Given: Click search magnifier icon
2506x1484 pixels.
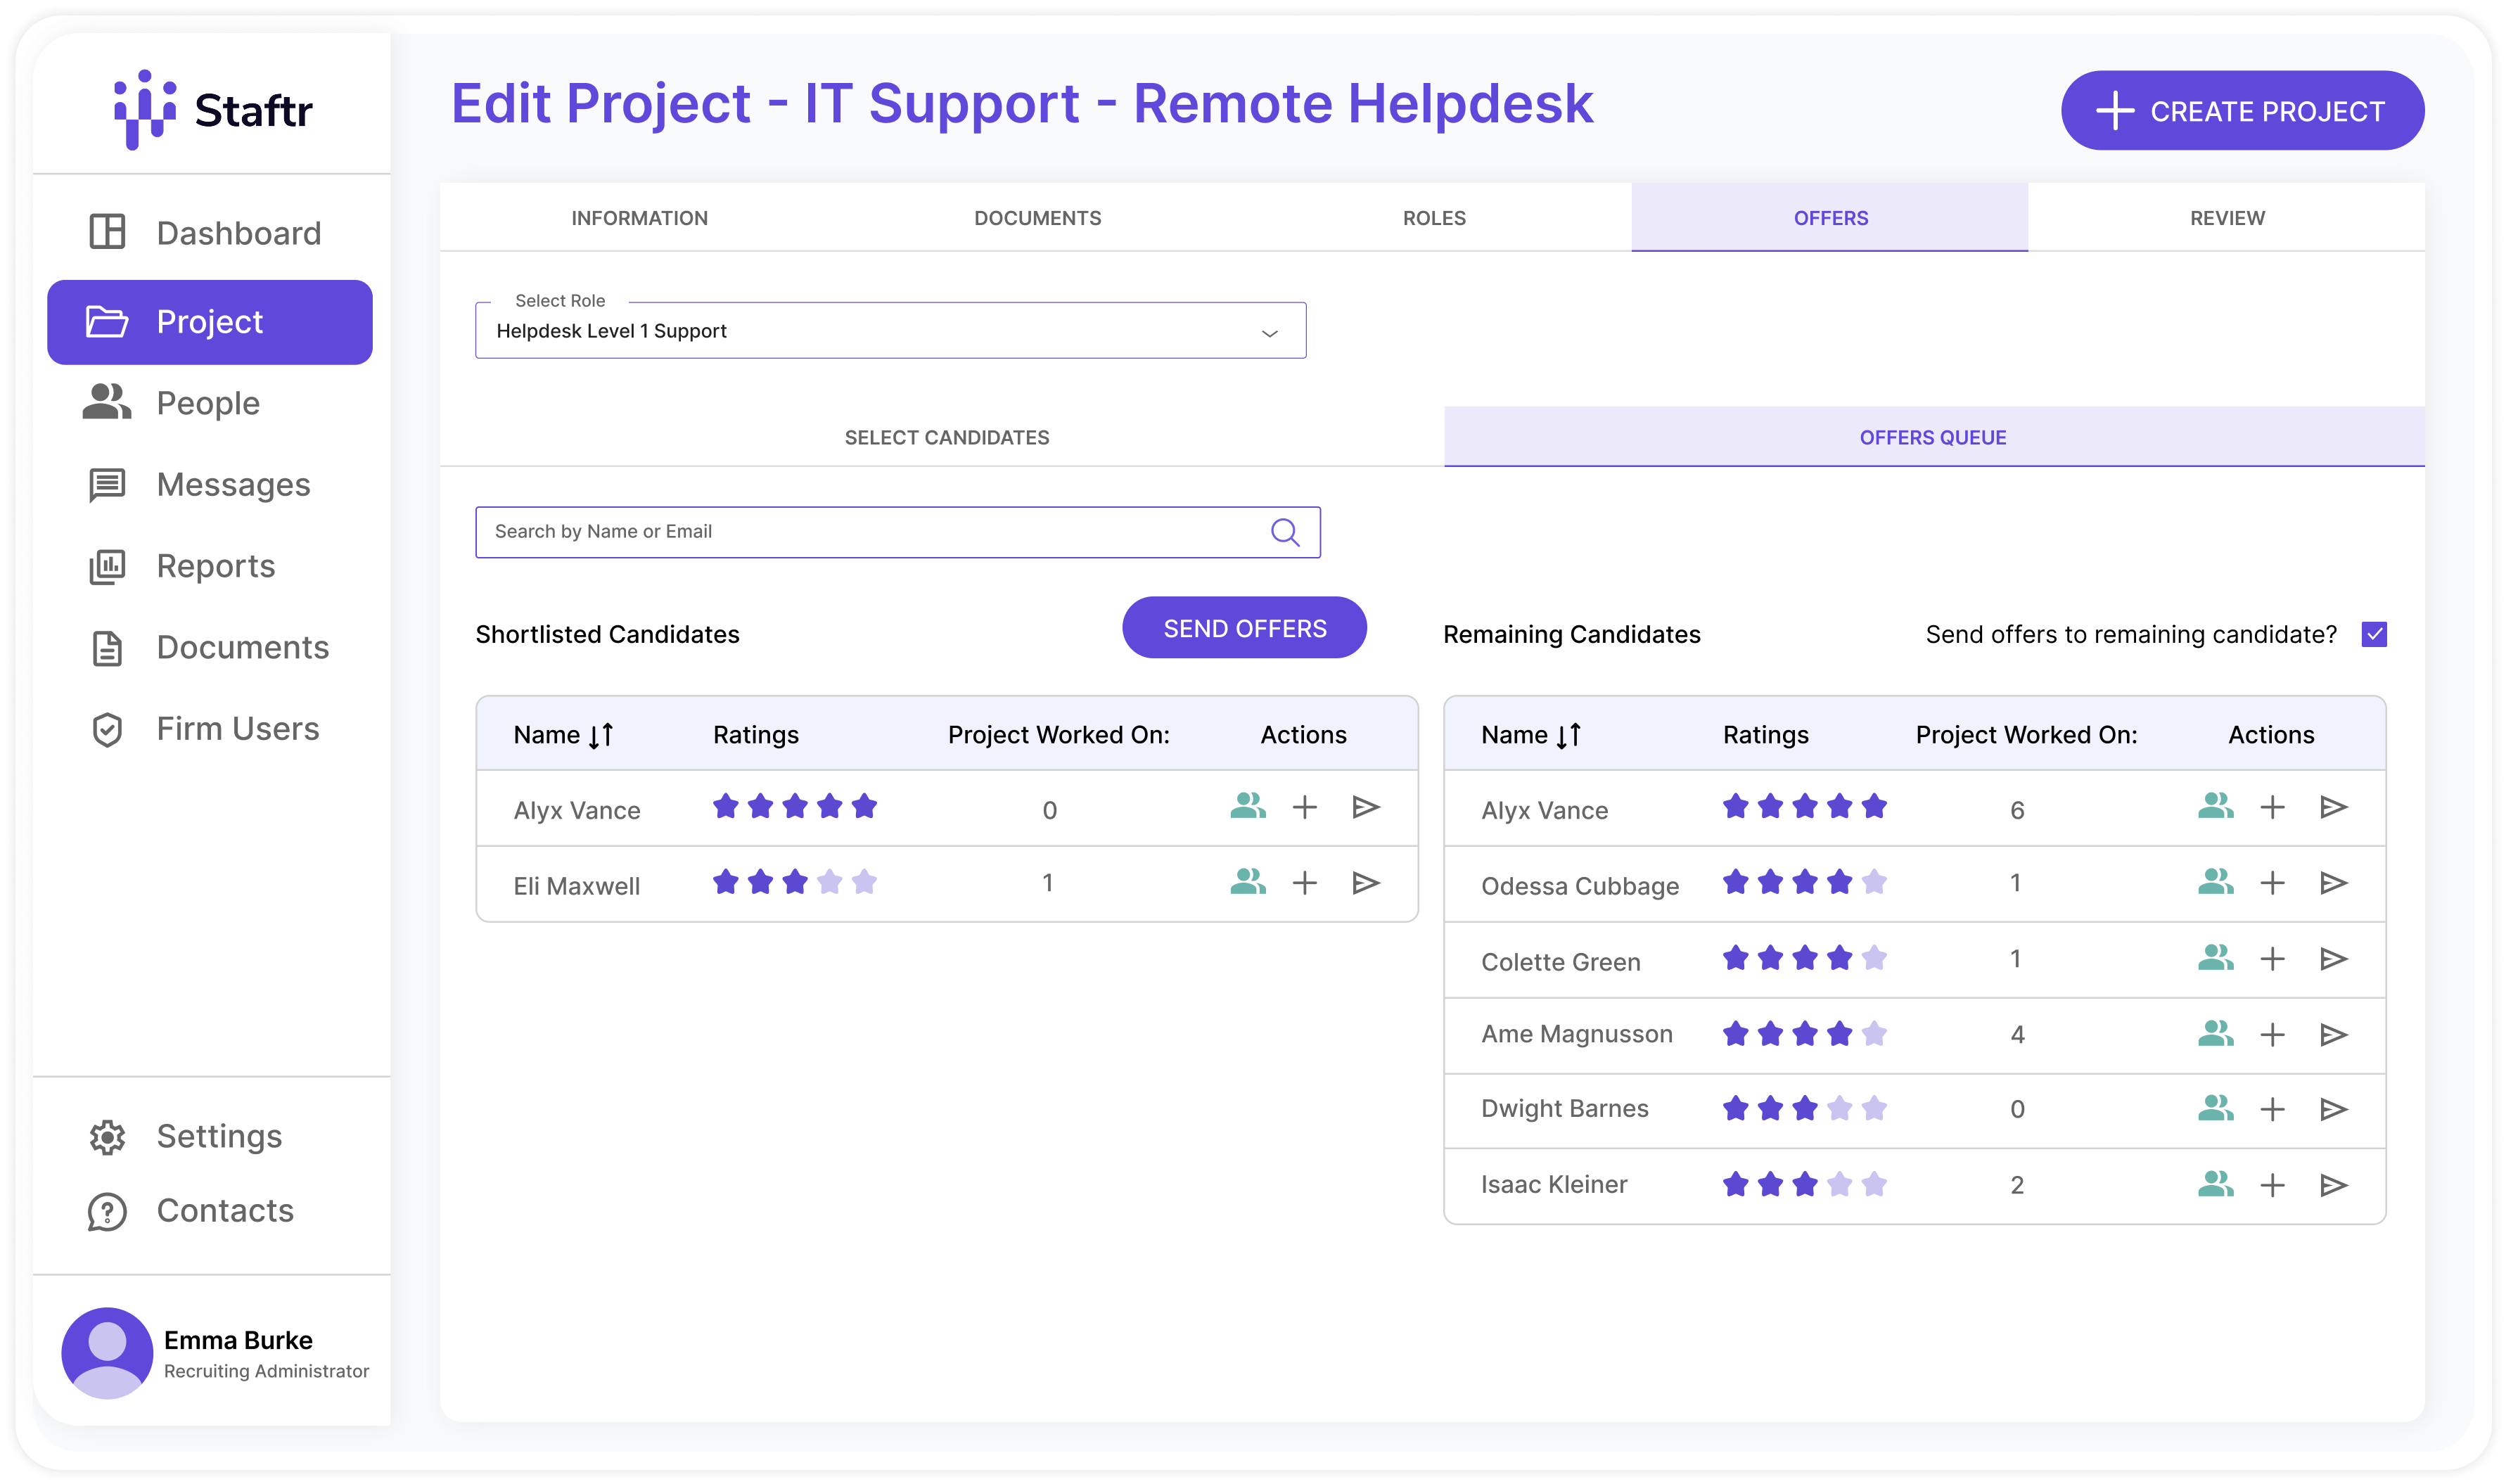Looking at the screenshot, I should click(1285, 532).
